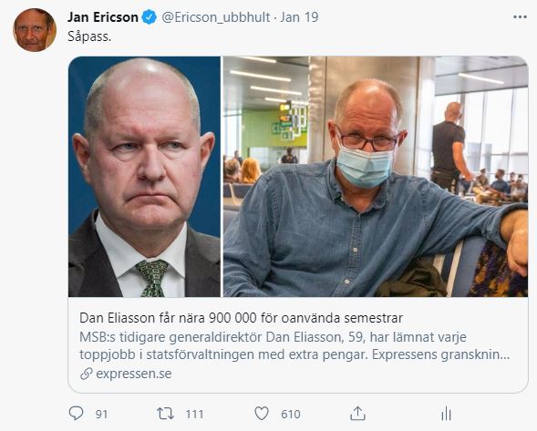Click the masked man airport photo
Image resolution: width=537 pixels, height=431 pixels.
[376, 177]
